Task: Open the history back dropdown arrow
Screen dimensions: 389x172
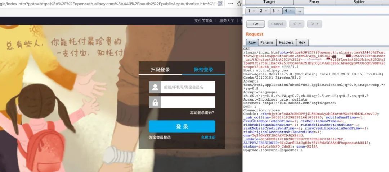Action: coord(300,24)
